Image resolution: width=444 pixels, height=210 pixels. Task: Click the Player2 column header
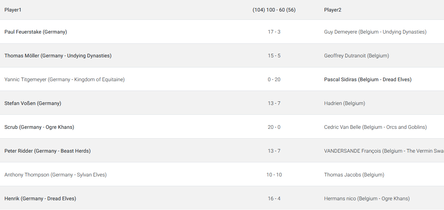point(333,10)
